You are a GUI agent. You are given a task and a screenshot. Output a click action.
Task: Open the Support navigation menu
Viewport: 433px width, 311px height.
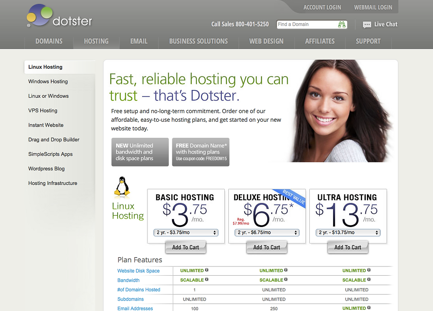point(368,41)
